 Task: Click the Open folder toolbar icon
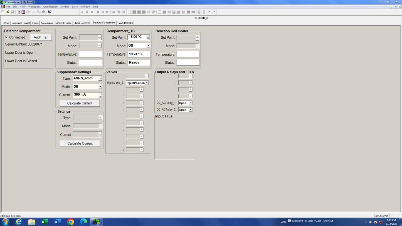pyautogui.click(x=8, y=12)
